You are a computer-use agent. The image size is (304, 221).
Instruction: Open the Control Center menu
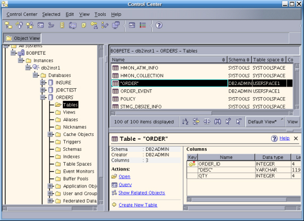(x=22, y=14)
